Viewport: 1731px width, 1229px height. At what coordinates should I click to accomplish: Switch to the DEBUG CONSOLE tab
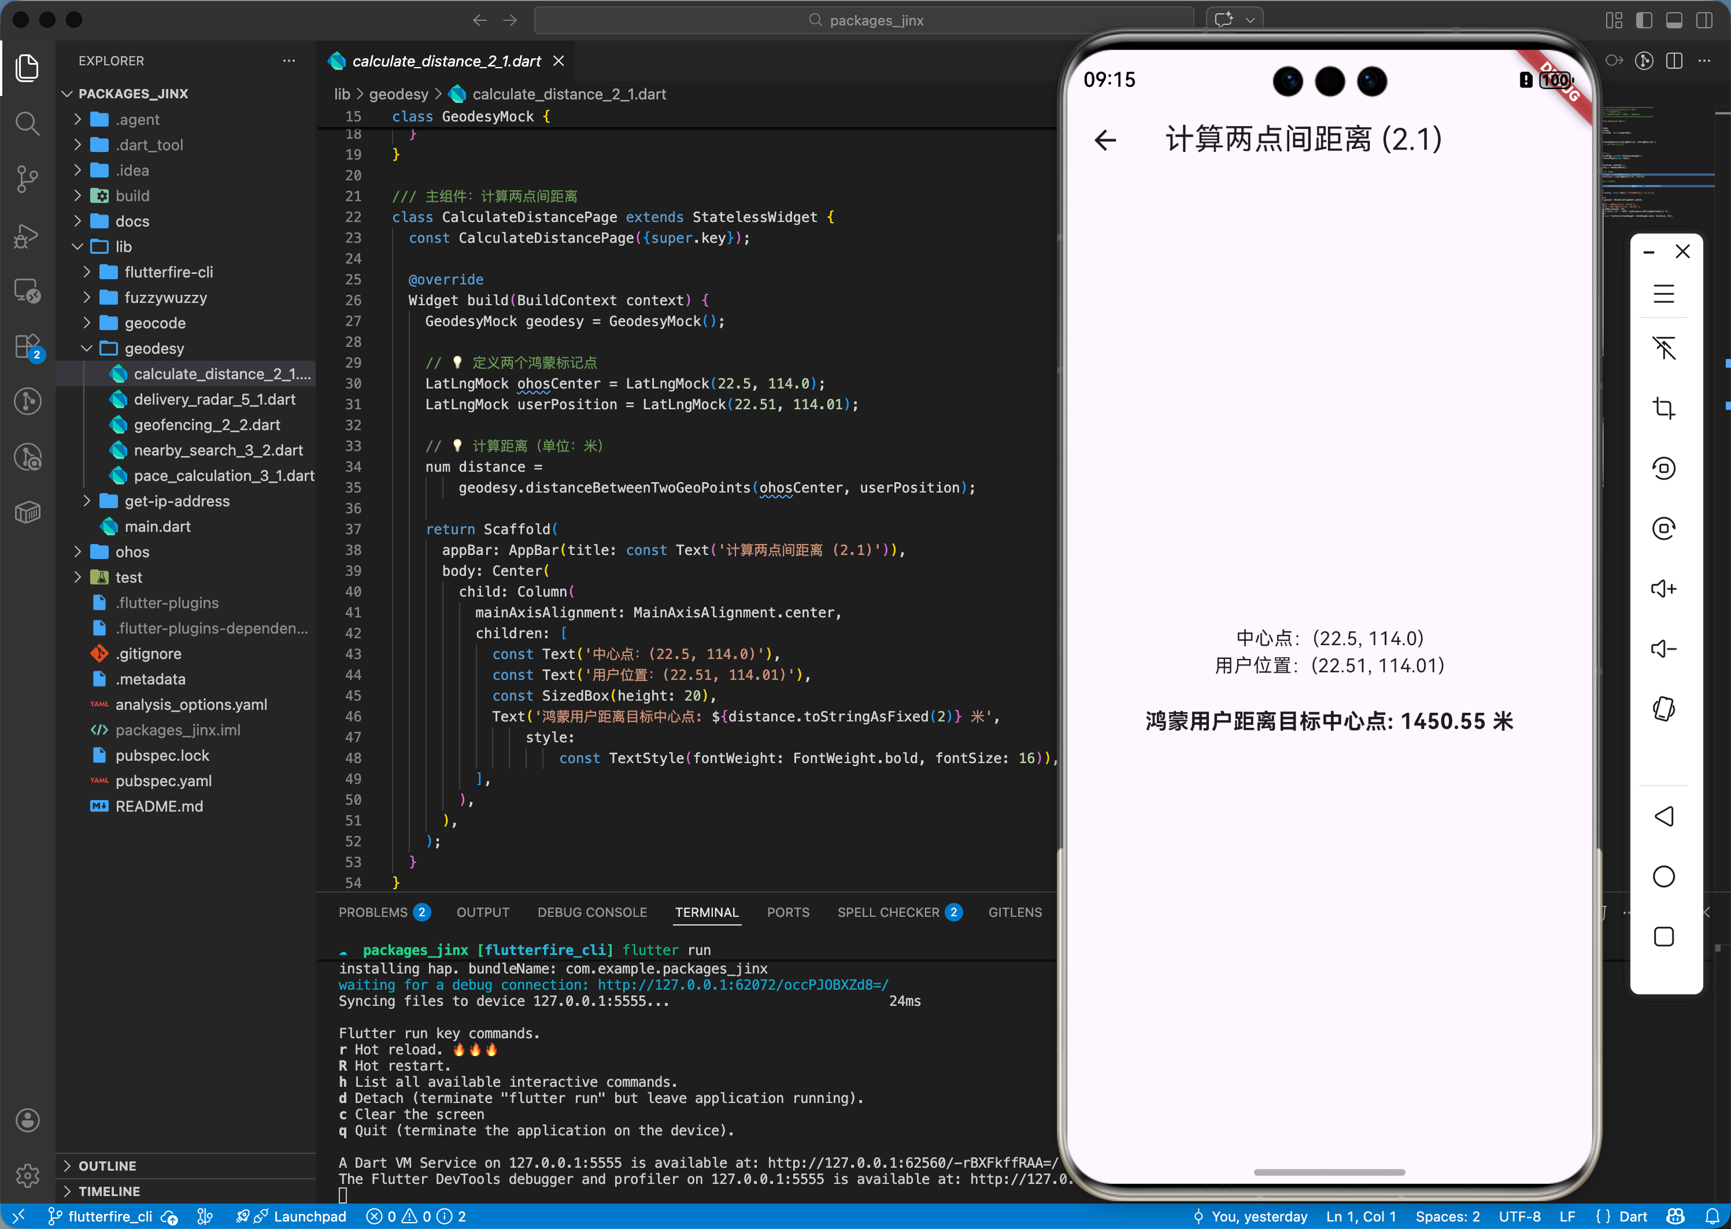[592, 912]
